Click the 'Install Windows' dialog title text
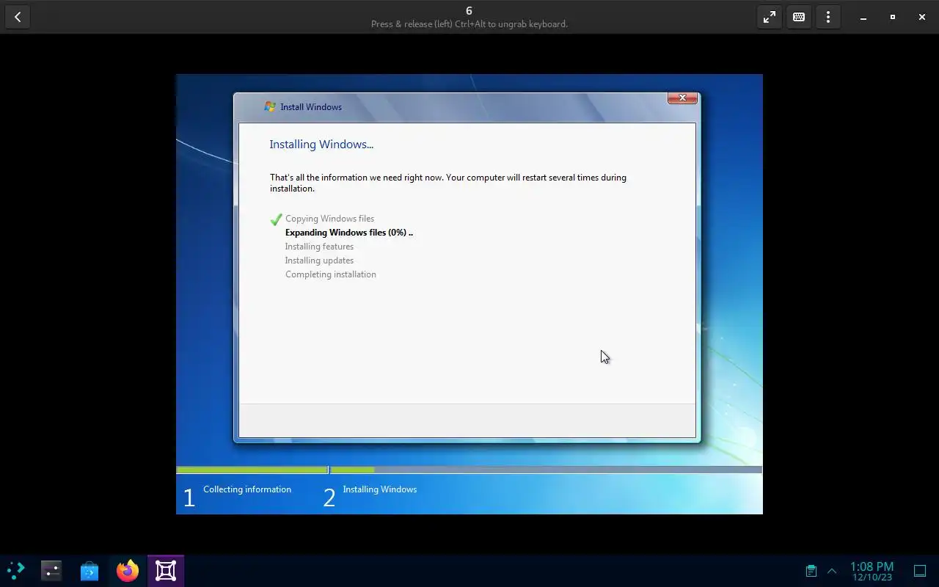Viewport: 939px width, 587px height. click(311, 107)
